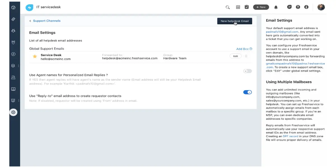Click the star next to Service Desk
The width and height of the screenshot is (336, 168).
(35, 56)
